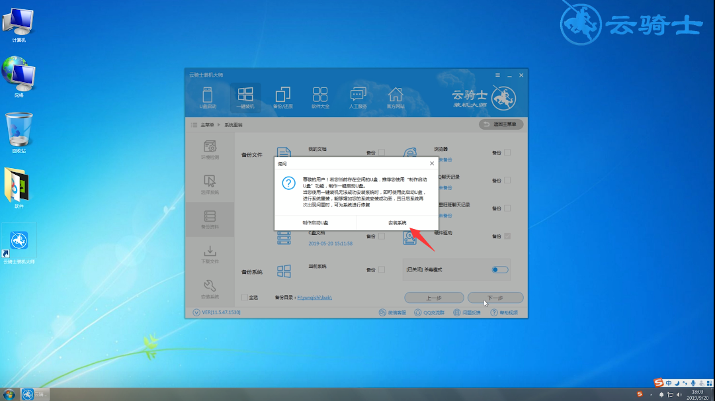Open the 网络 desktop icon
The width and height of the screenshot is (715, 401).
19,77
